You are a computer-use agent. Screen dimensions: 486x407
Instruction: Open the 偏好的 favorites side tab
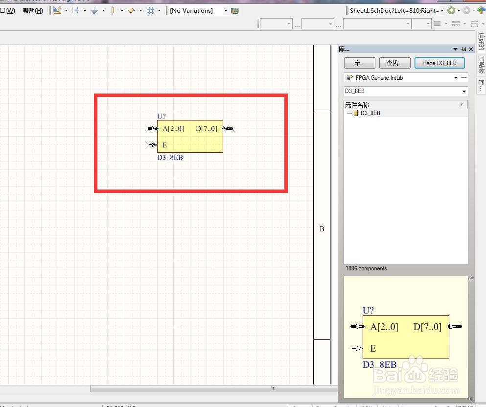click(481, 41)
